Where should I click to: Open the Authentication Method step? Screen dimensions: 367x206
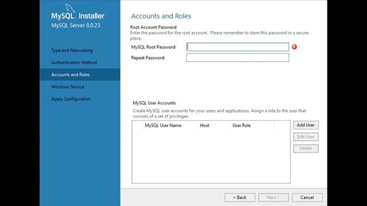click(x=74, y=62)
